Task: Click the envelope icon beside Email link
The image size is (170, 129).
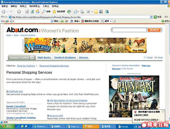Action: coord(145,57)
